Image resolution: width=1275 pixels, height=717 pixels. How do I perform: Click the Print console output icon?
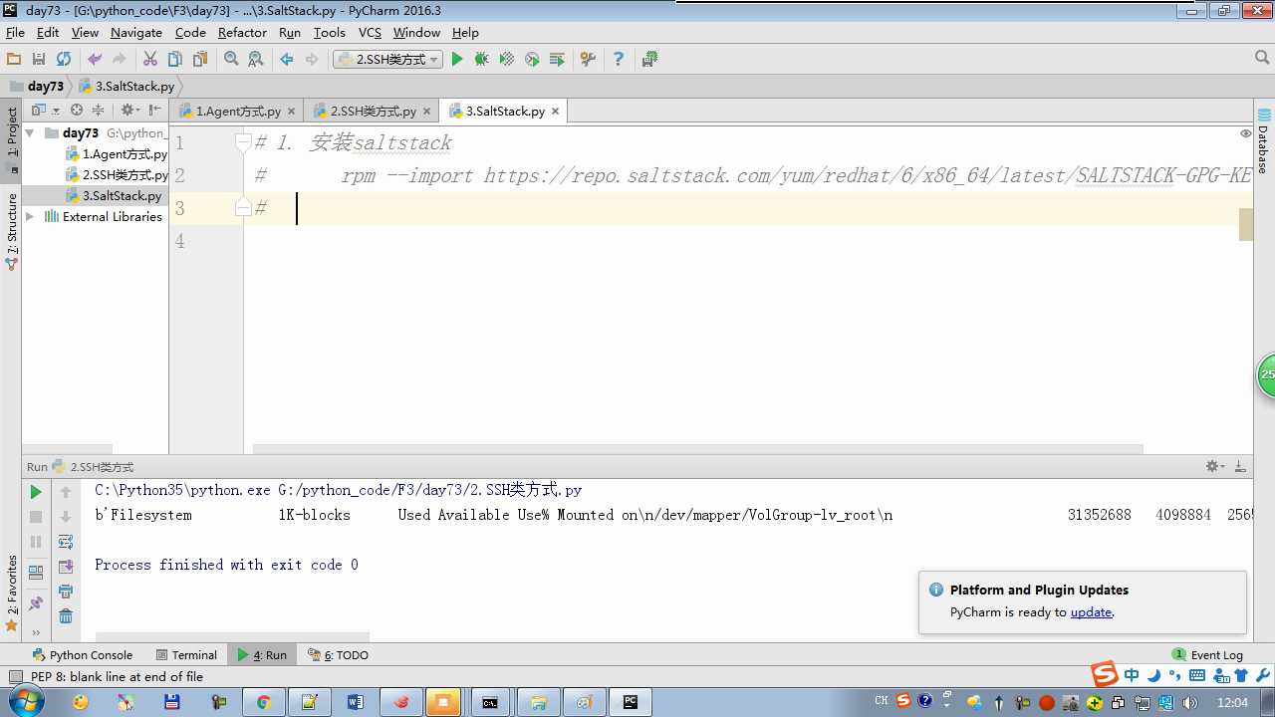click(66, 592)
